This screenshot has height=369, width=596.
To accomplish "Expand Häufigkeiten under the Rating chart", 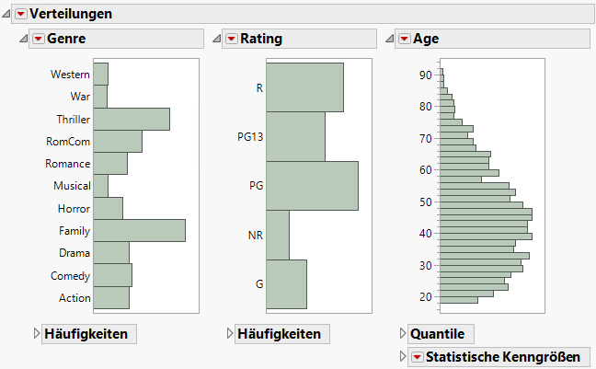I will (x=230, y=334).
